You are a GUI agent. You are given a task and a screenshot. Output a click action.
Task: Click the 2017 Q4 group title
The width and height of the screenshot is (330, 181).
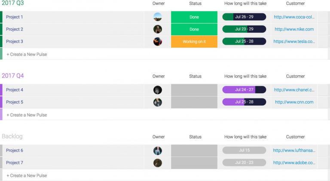[x=13, y=76]
